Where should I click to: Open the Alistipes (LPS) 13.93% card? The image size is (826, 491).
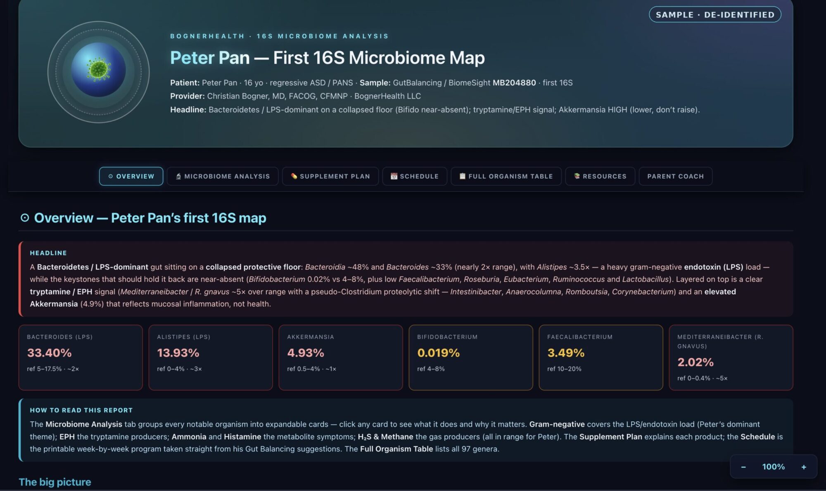(211, 357)
